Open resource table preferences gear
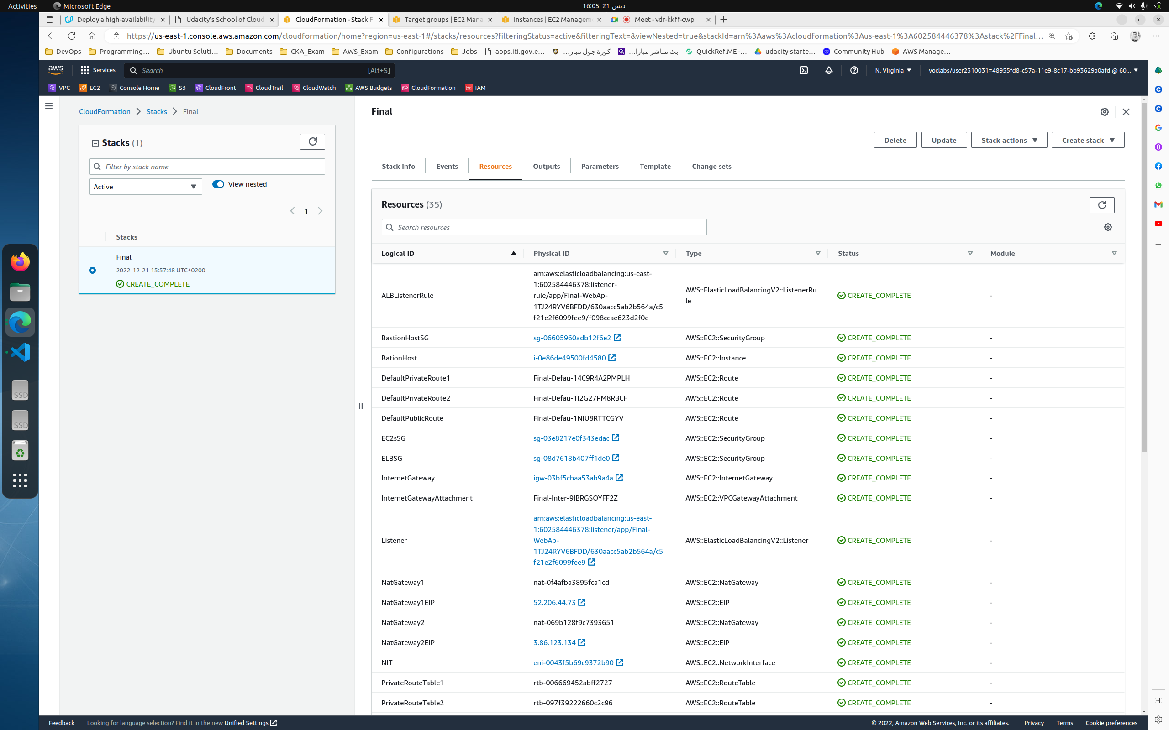The width and height of the screenshot is (1169, 730). tap(1108, 227)
